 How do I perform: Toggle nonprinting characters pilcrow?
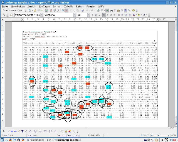[125, 11]
